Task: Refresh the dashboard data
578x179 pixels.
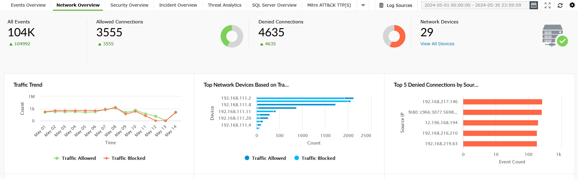Action: click(561, 5)
